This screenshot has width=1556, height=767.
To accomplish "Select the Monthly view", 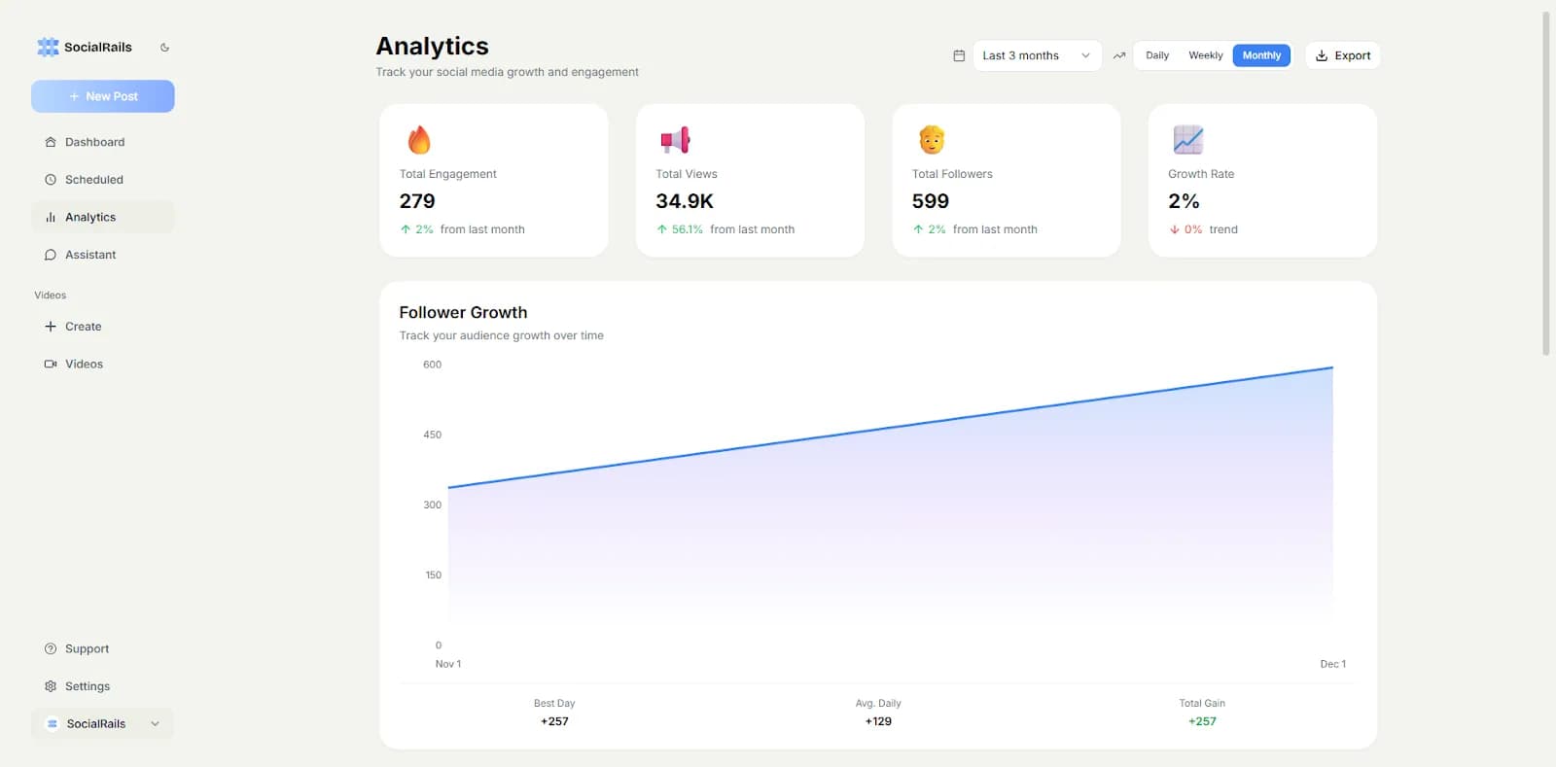I will tap(1261, 55).
